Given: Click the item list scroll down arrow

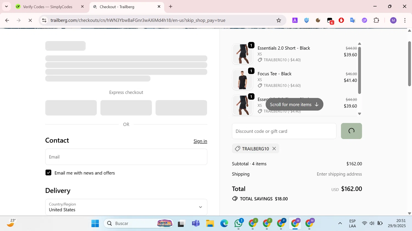Looking at the screenshot, I should (x=360, y=114).
